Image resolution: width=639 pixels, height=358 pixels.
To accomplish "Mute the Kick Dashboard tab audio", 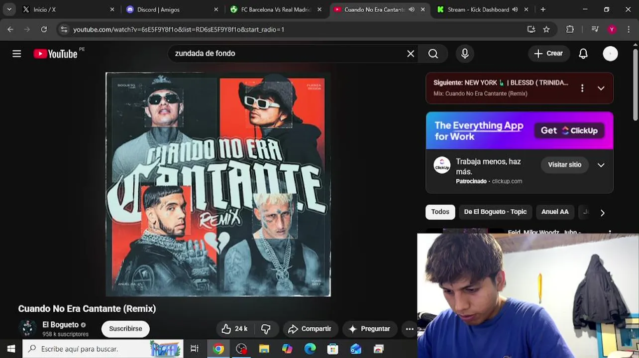I will (515, 9).
